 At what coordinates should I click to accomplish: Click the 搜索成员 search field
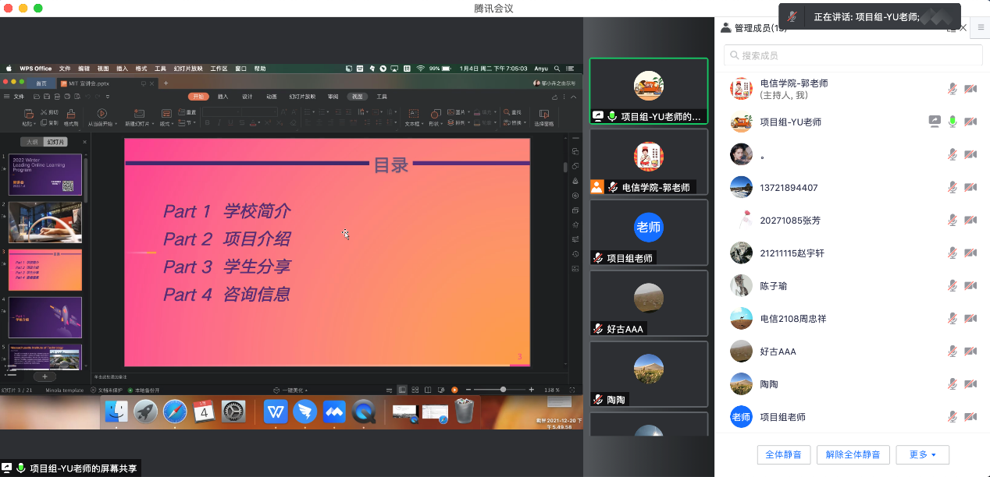pyautogui.click(x=853, y=55)
